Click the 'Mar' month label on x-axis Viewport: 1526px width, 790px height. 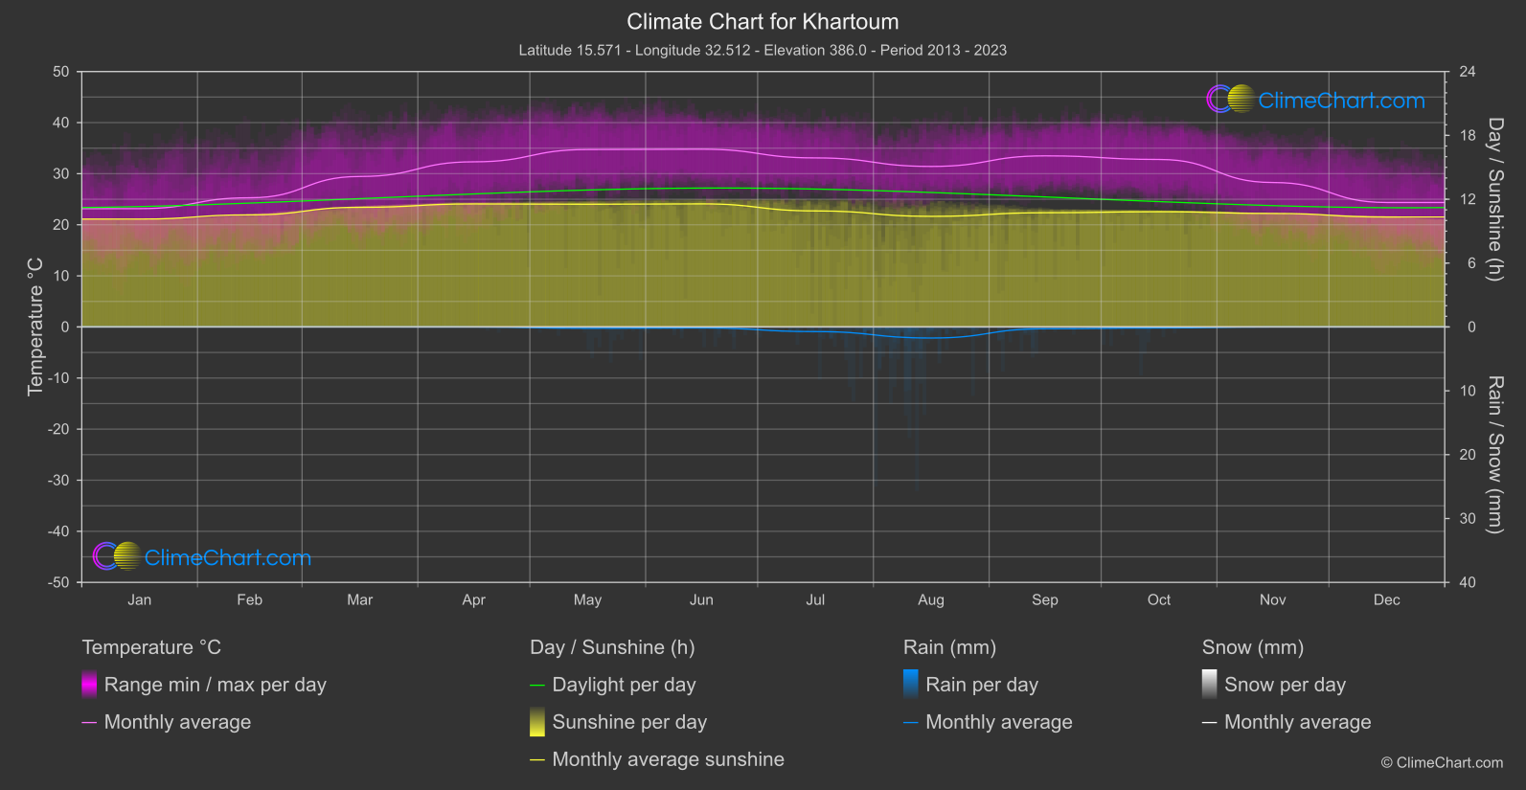point(360,599)
